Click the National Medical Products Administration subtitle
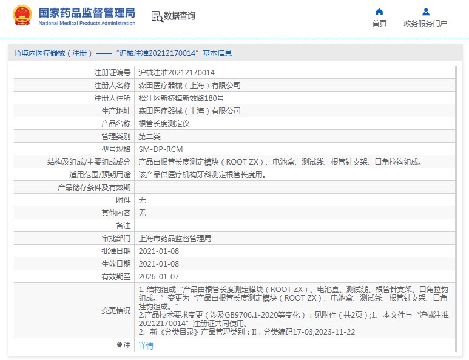 click(87, 23)
